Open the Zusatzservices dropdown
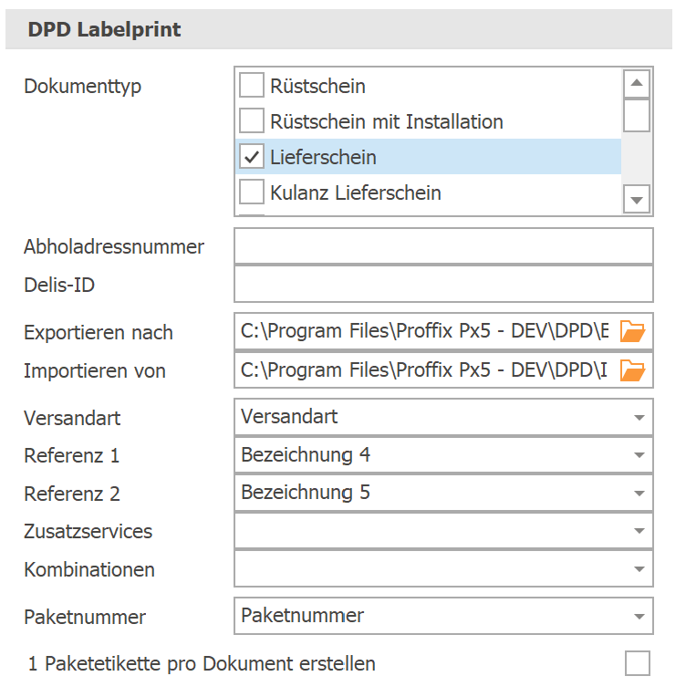 tap(639, 531)
